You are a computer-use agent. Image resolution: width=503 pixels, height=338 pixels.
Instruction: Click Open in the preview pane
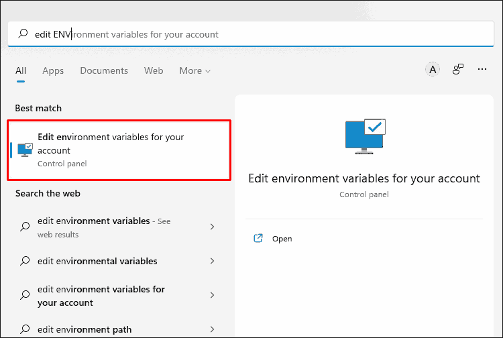(x=282, y=239)
